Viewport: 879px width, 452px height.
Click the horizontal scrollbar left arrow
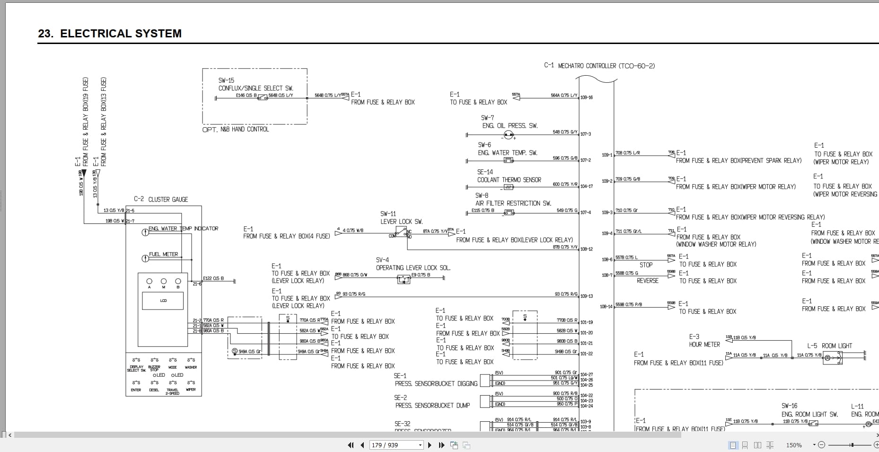[10, 434]
